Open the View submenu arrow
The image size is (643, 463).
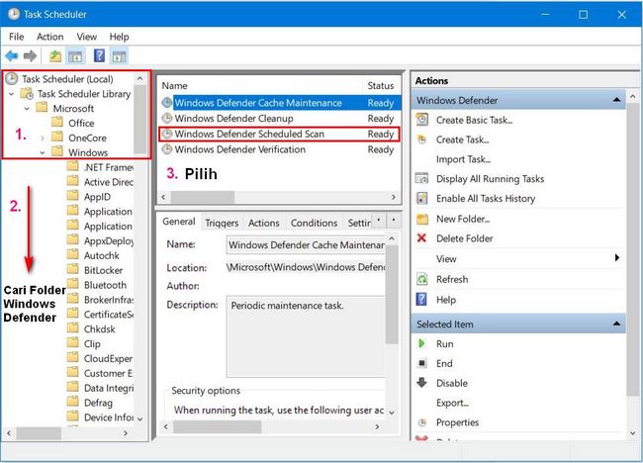coord(616,258)
